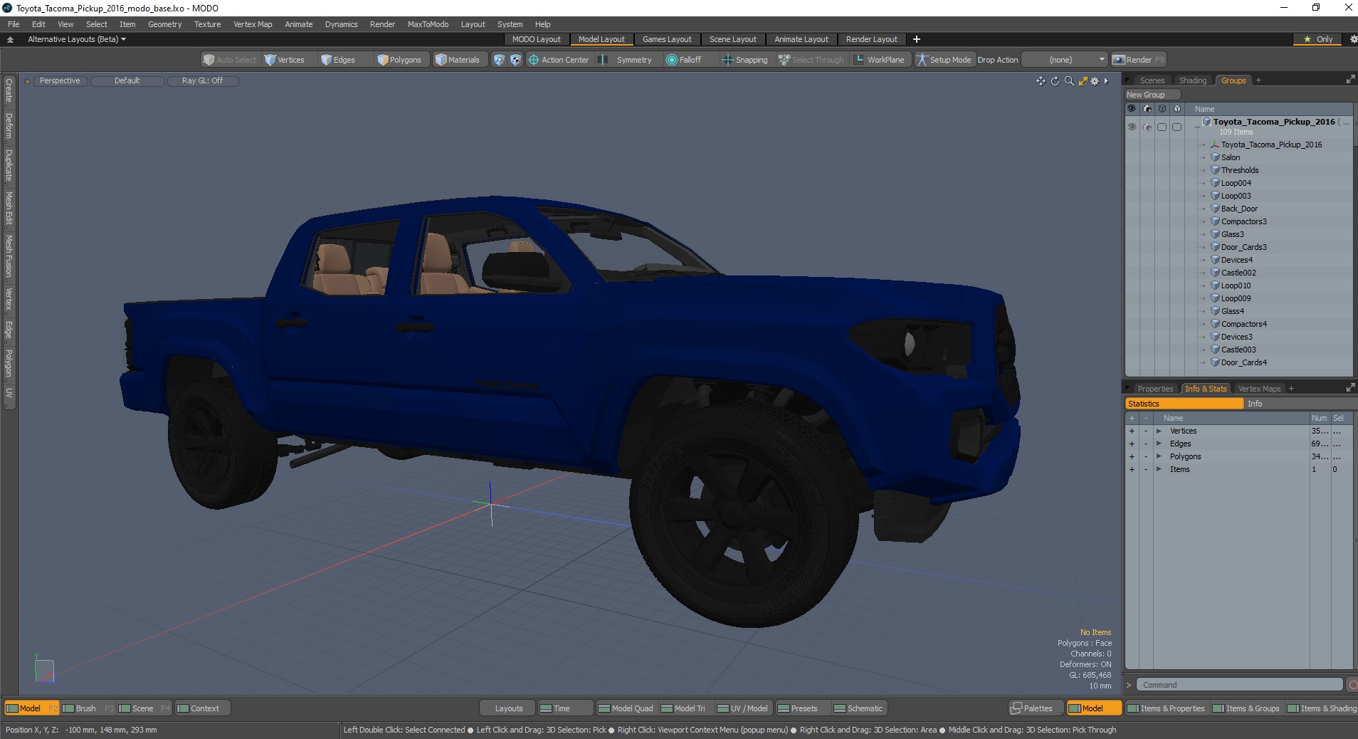Open the Perspective view type dropdown
This screenshot has height=739, width=1358.
click(60, 81)
